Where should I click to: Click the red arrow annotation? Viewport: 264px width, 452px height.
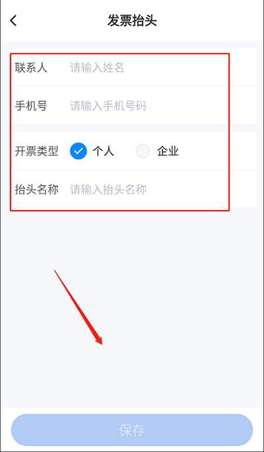pos(79,307)
